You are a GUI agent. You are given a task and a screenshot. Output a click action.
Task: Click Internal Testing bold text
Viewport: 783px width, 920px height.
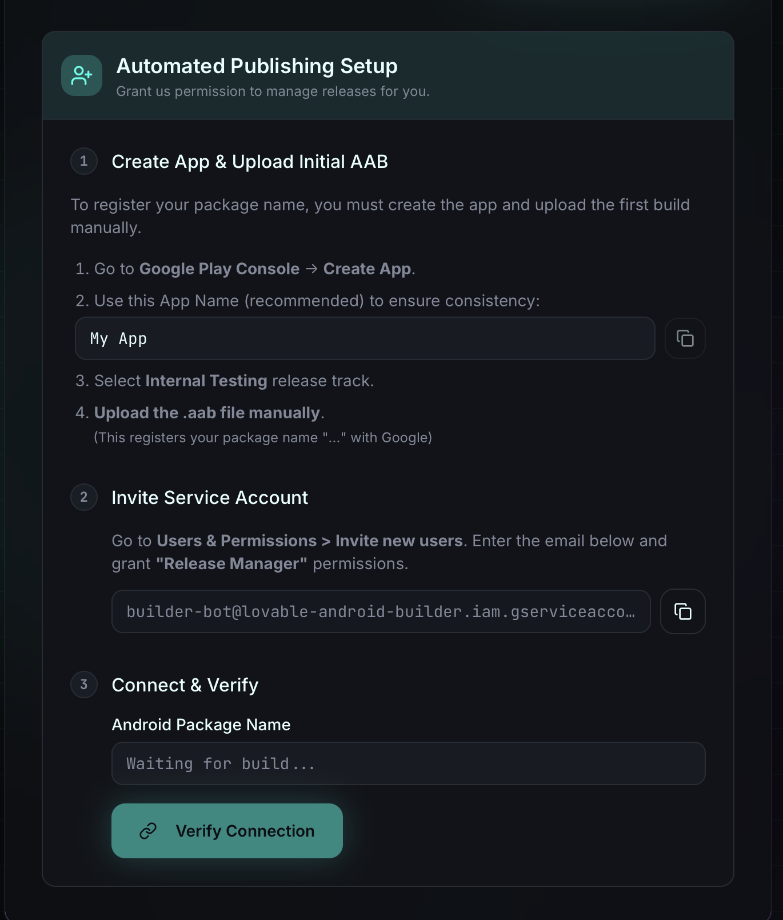[x=206, y=381]
